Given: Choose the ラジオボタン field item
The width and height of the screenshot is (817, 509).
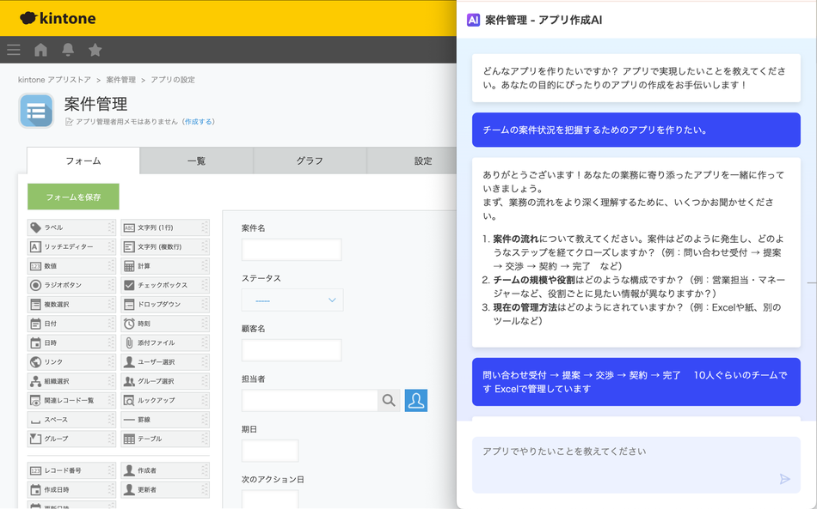Looking at the screenshot, I should (71, 286).
